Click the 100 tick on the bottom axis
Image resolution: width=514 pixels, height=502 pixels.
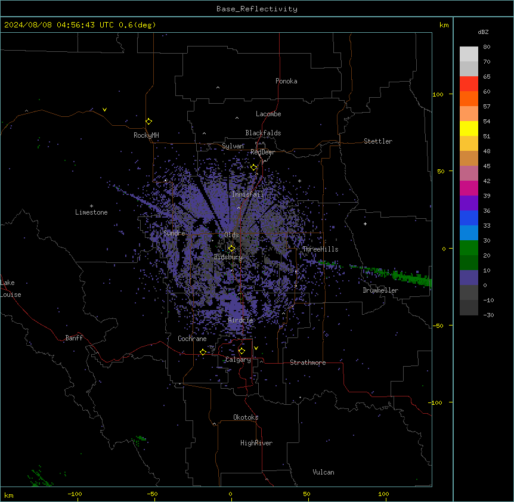(383, 494)
